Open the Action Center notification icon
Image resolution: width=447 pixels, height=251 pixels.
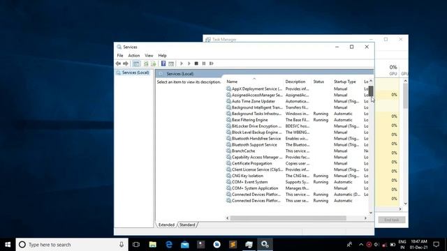(436, 245)
